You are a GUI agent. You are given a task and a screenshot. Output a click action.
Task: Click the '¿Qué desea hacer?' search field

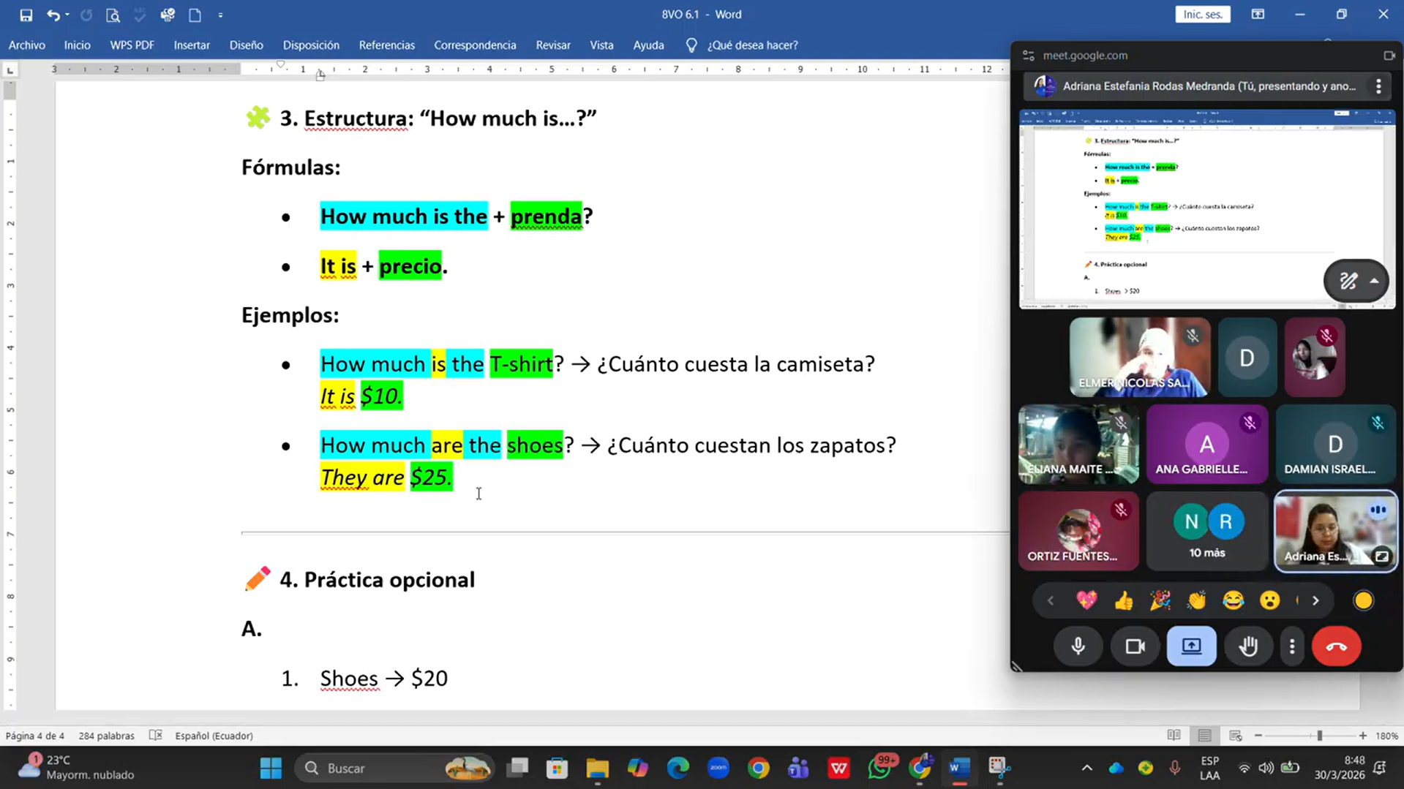[x=752, y=45]
